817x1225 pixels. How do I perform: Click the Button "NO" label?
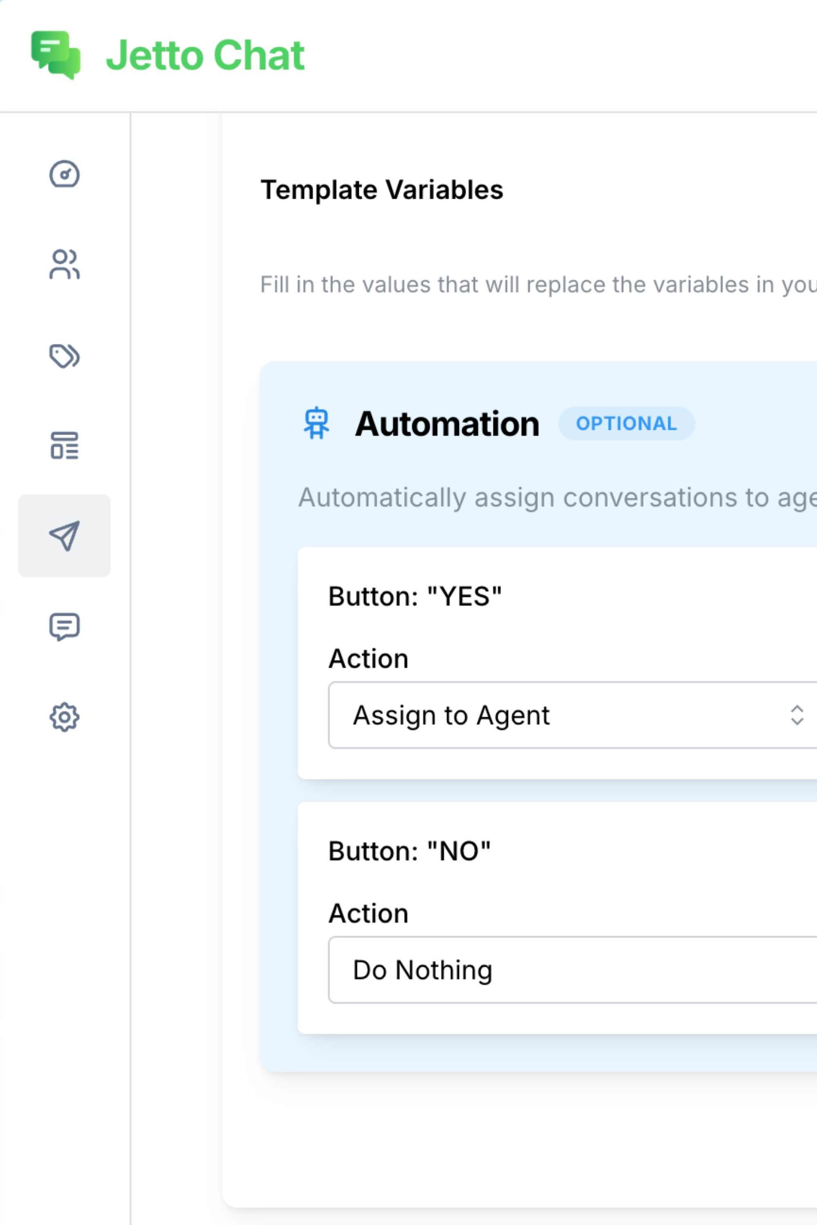[x=409, y=851]
